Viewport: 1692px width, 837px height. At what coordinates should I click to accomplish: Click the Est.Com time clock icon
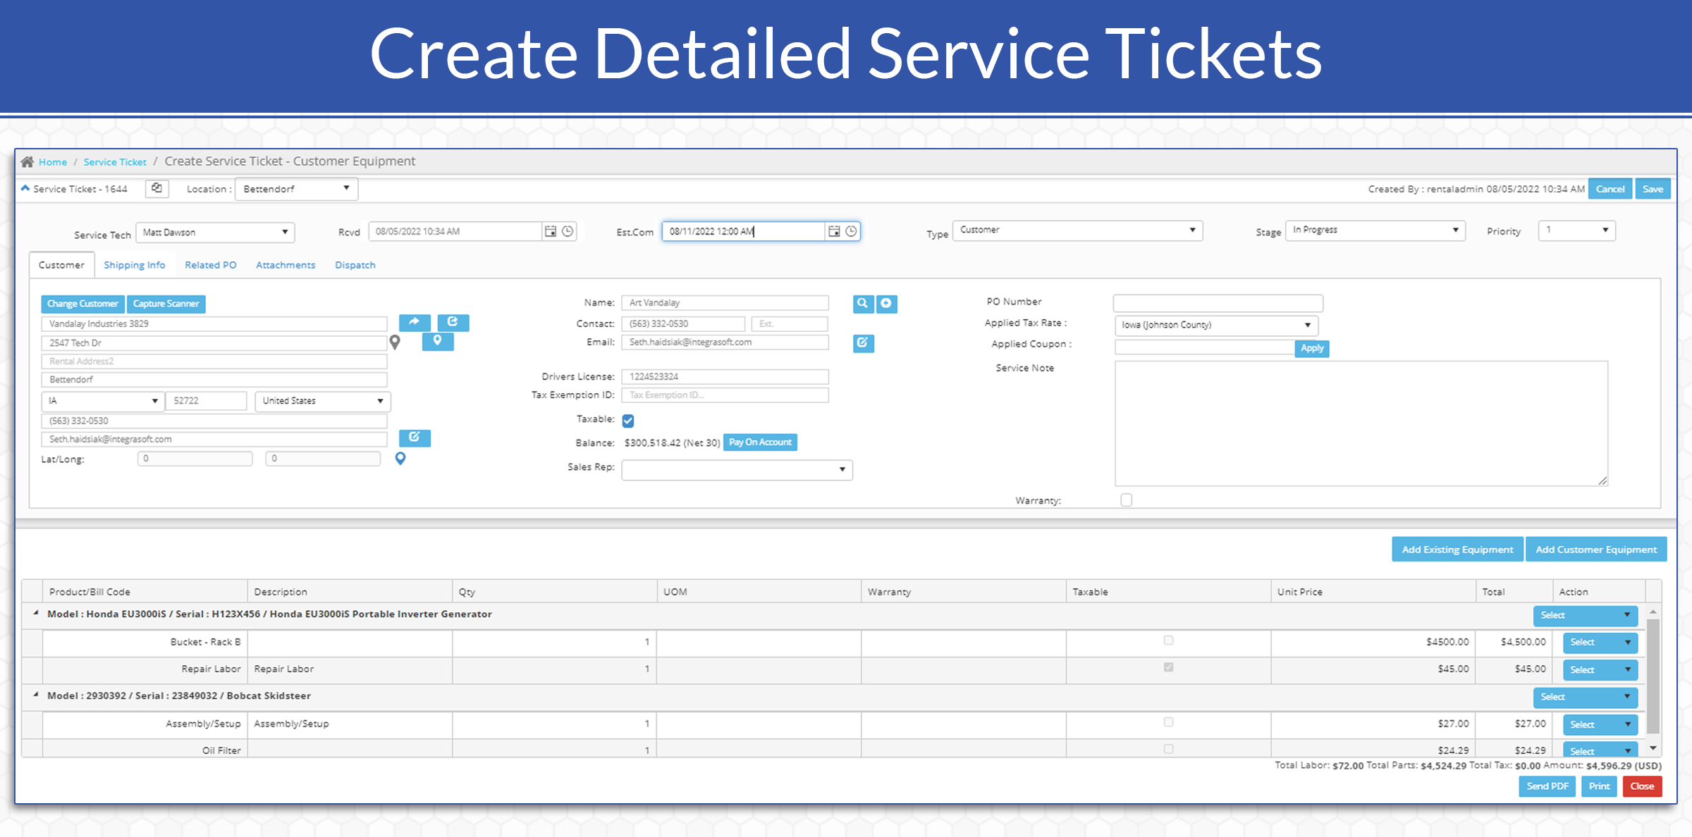coord(851,231)
